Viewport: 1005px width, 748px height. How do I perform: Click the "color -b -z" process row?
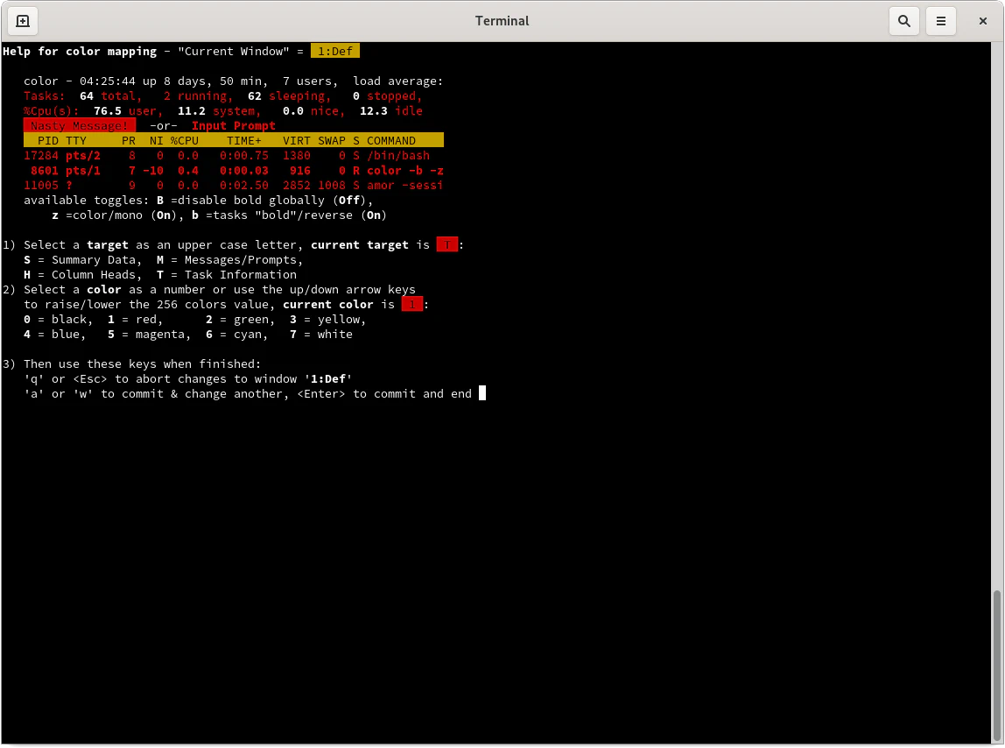click(x=233, y=171)
